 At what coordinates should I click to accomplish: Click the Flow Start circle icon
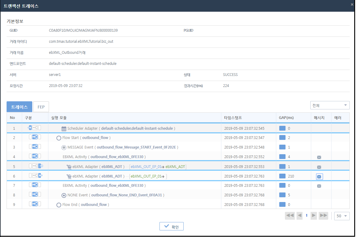pyautogui.click(x=59, y=138)
